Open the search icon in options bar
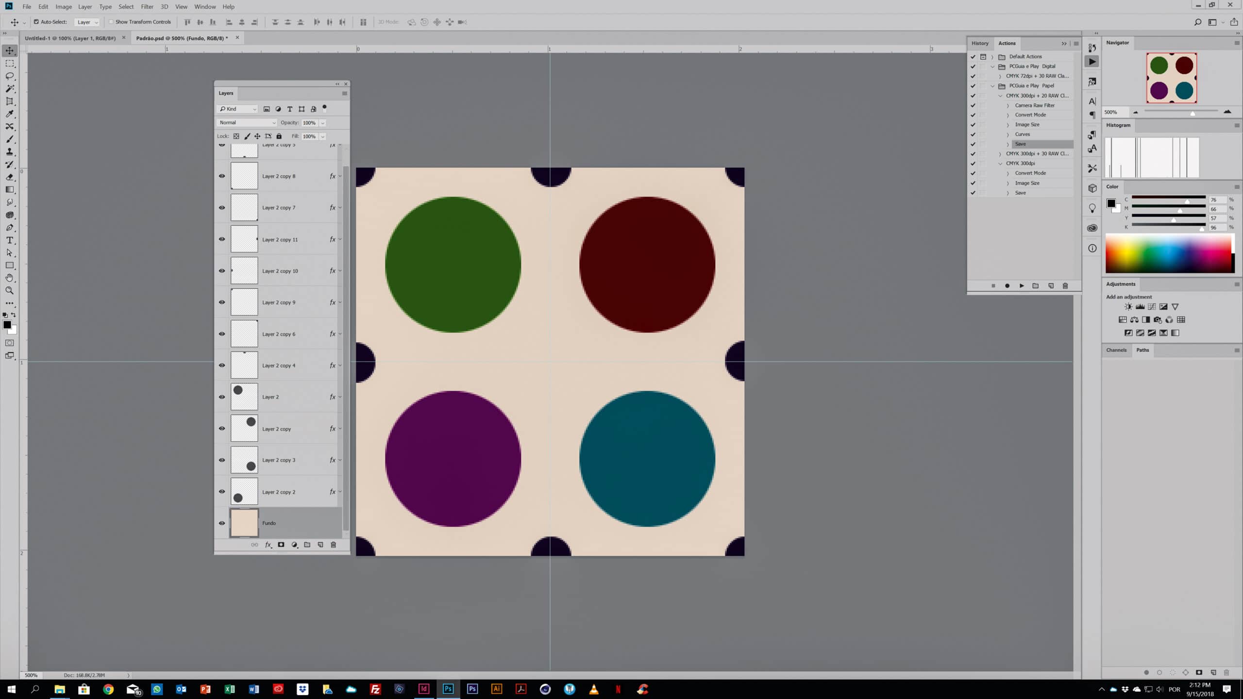Image resolution: width=1243 pixels, height=699 pixels. pyautogui.click(x=1198, y=22)
